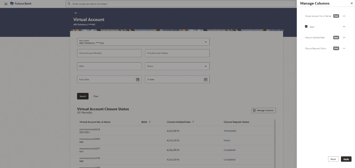Click the Fixed badge beside Virtual Account No. & Name
The width and height of the screenshot is (355, 168).
tap(336, 16)
